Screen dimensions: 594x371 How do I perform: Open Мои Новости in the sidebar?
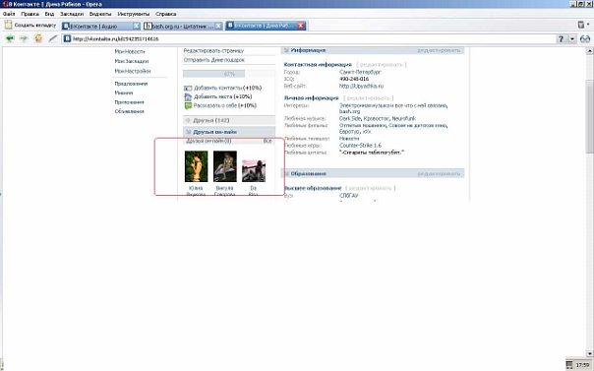coord(130,51)
